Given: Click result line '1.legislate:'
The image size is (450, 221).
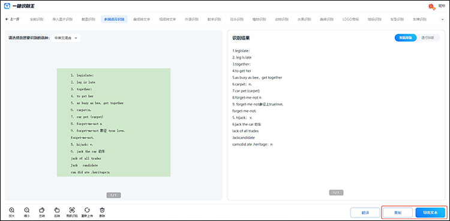Looking at the screenshot, I should coord(241,51).
